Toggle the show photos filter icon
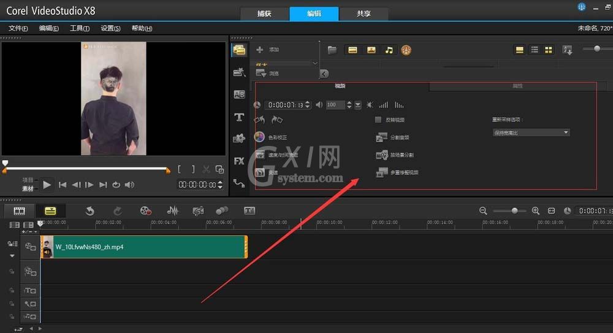This screenshot has width=613, height=333. pyautogui.click(x=371, y=50)
